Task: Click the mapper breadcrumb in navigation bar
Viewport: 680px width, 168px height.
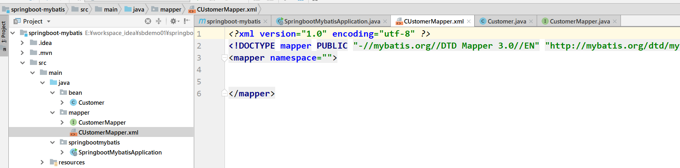Action: pos(171,9)
